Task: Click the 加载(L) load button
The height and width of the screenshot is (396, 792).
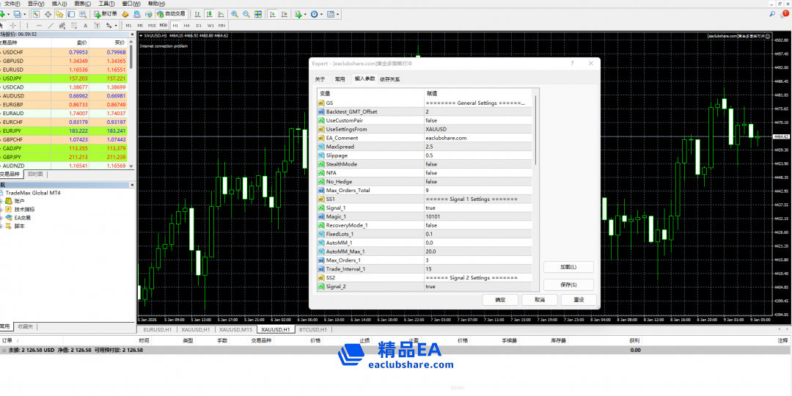Action: click(x=568, y=267)
